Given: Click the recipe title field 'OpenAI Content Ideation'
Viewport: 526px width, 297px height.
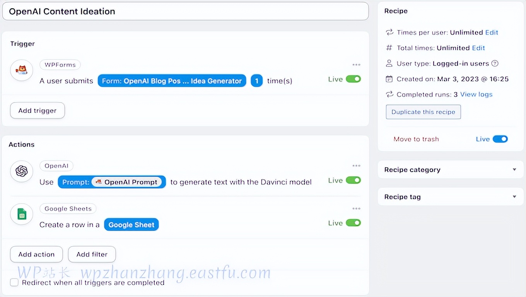Looking at the screenshot, I should [x=185, y=11].
